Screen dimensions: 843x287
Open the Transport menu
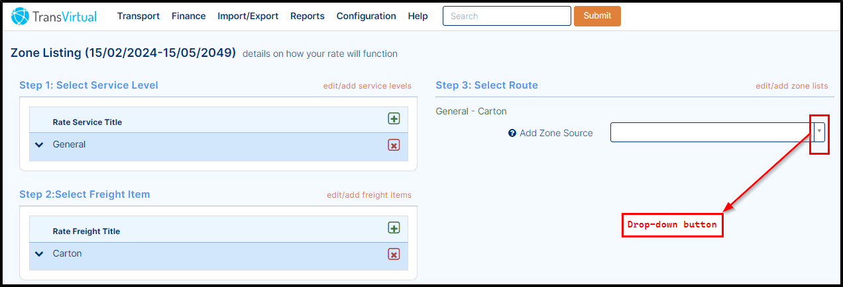tap(139, 16)
